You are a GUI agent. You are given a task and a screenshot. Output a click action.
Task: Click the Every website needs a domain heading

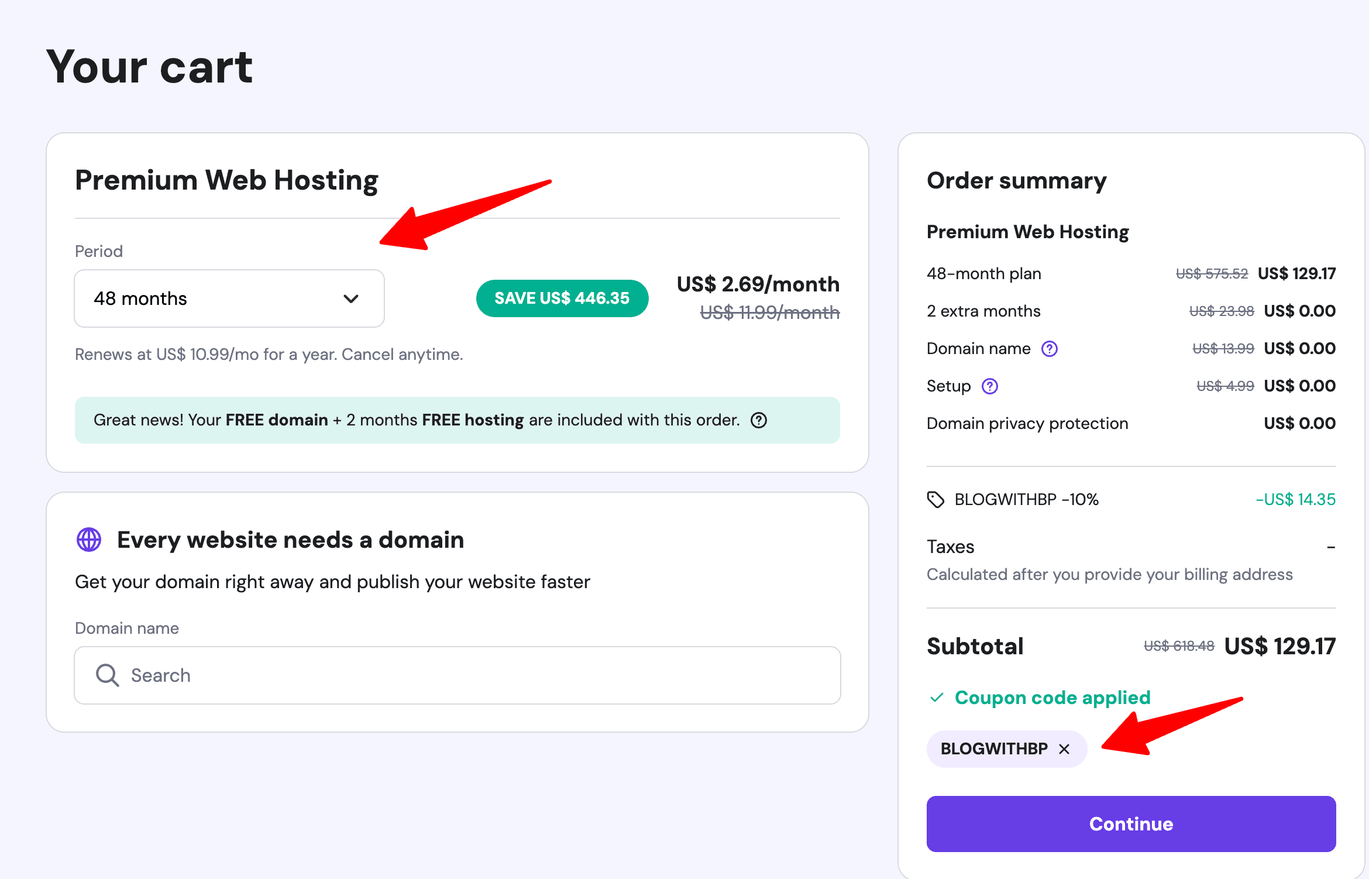(x=290, y=540)
